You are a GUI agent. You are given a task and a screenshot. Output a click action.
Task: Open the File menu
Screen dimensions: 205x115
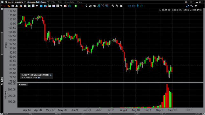53,2
